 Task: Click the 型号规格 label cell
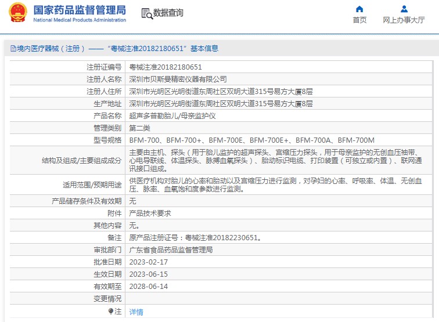67,140
